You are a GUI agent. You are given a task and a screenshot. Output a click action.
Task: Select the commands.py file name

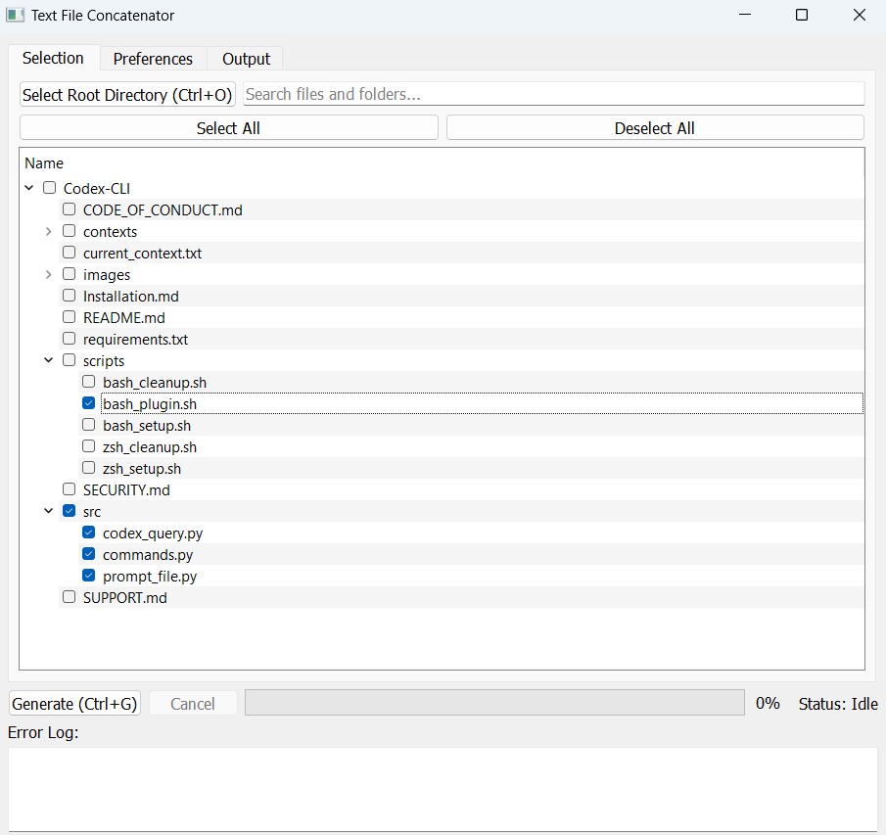click(x=148, y=555)
